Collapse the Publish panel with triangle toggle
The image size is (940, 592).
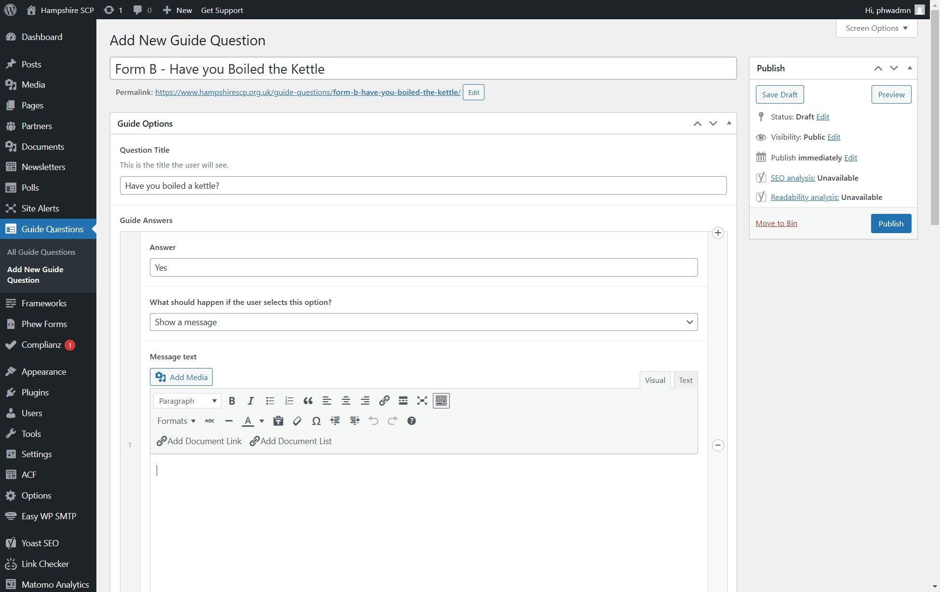tap(910, 68)
